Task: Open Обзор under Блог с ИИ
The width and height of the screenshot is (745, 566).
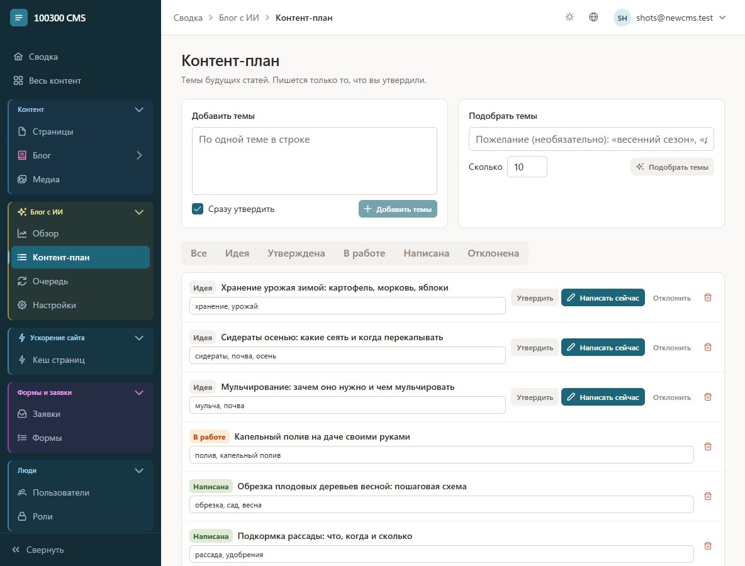Action: point(81,233)
